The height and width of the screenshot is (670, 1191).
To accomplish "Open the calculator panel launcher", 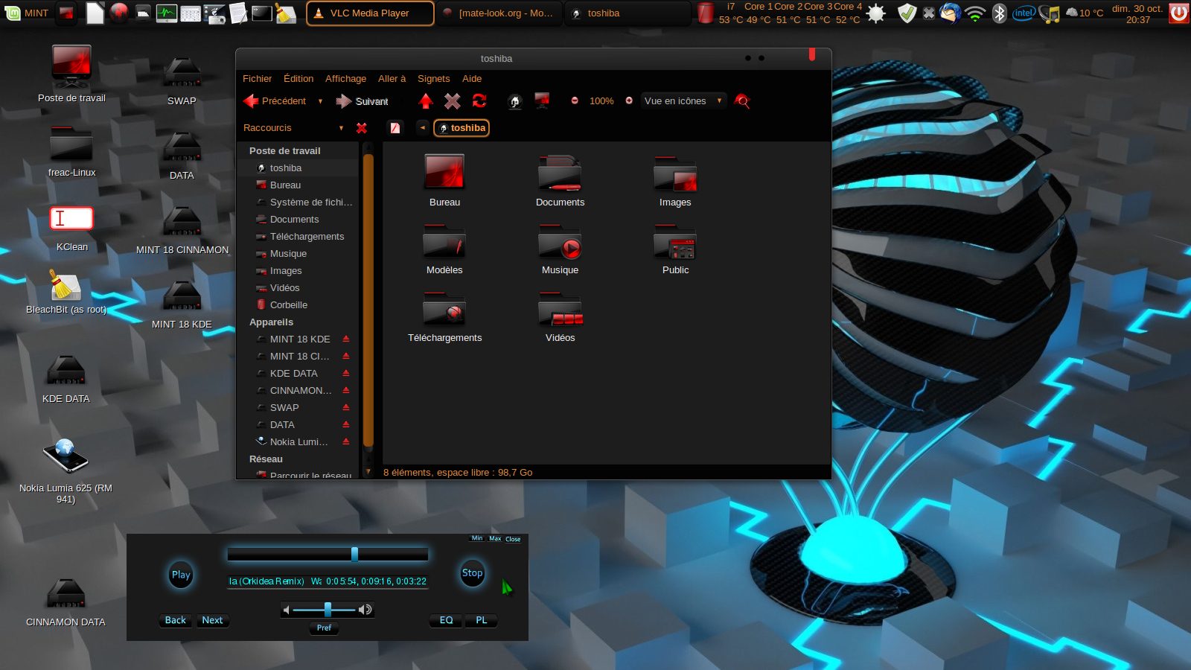I will (191, 13).
